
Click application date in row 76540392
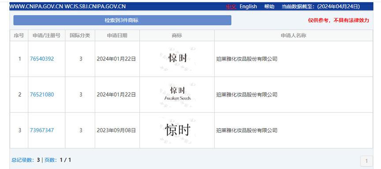116,59
